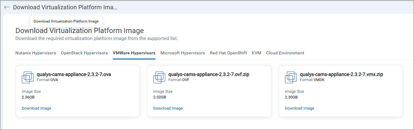This screenshot has height=130, width=414.
Task: Switch to the Nutanix Hypervisors tab
Action: tap(36, 53)
